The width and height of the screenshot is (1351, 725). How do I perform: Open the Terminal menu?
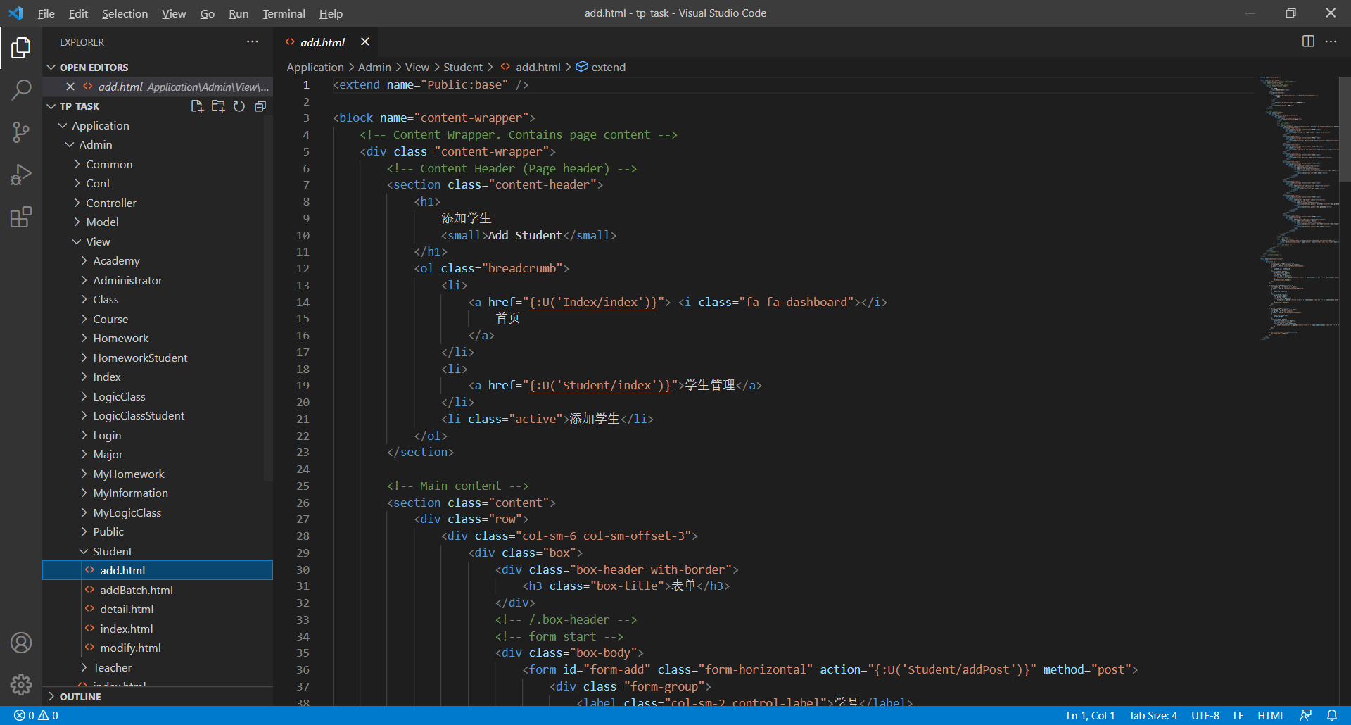click(x=284, y=13)
